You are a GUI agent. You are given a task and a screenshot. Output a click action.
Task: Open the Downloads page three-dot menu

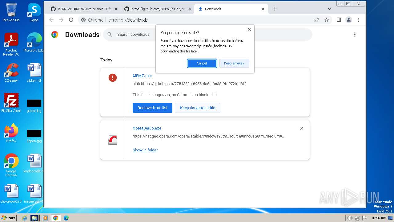click(x=355, y=35)
